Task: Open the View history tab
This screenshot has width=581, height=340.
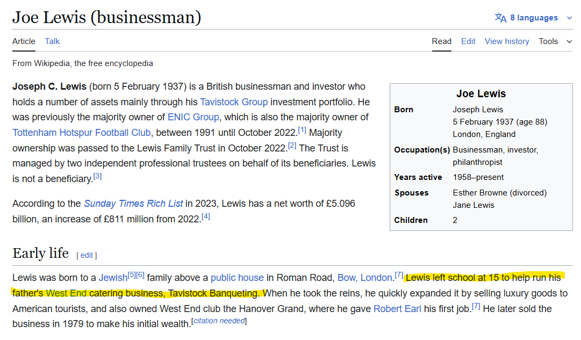Action: [x=506, y=41]
